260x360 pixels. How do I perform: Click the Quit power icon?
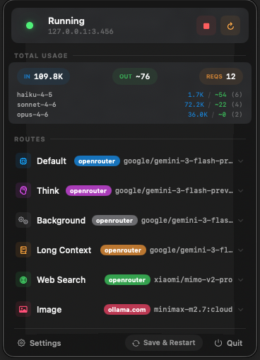pyautogui.click(x=218, y=343)
